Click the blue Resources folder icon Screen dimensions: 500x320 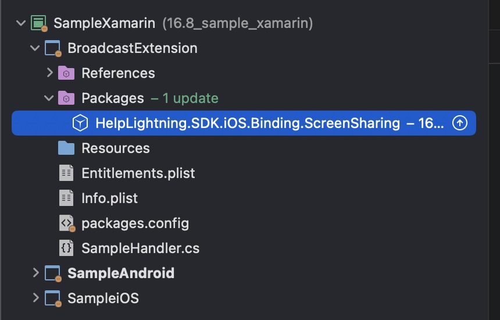click(66, 148)
